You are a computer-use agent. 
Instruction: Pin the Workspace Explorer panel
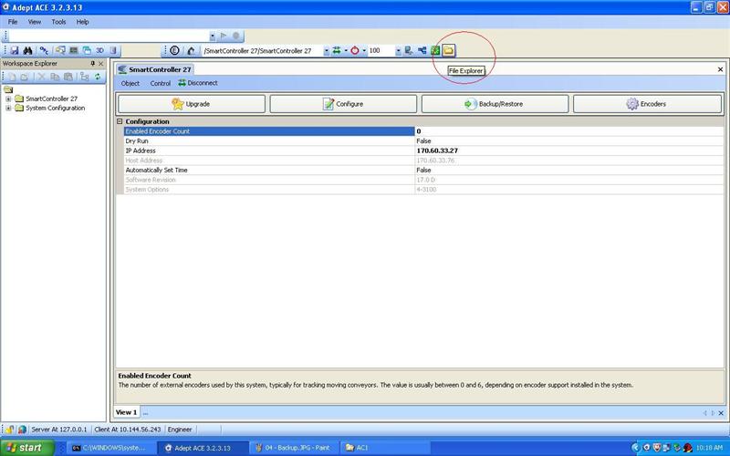pos(93,64)
